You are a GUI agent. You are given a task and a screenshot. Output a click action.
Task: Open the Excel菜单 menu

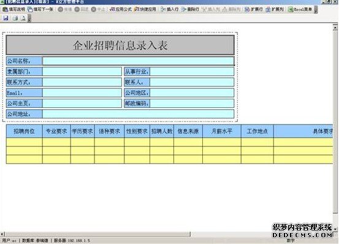pyautogui.click(x=300, y=10)
